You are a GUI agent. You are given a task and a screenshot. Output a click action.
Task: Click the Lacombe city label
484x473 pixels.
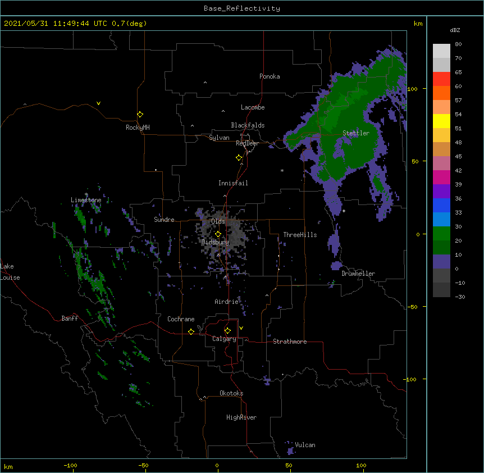tap(253, 107)
